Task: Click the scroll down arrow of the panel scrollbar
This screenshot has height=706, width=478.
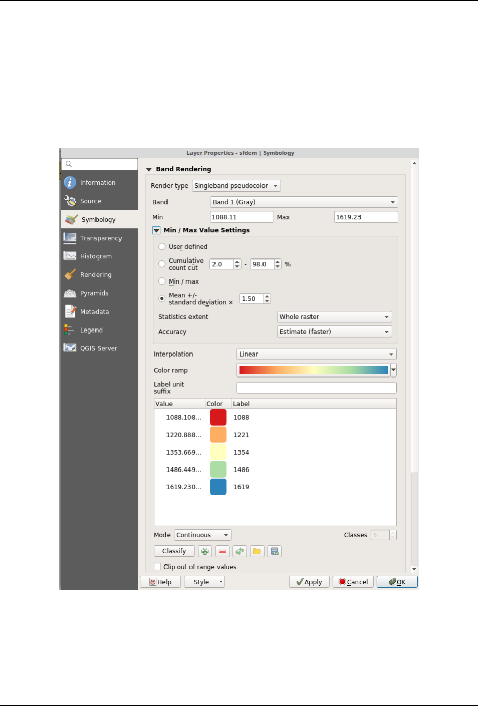Action: [x=414, y=569]
